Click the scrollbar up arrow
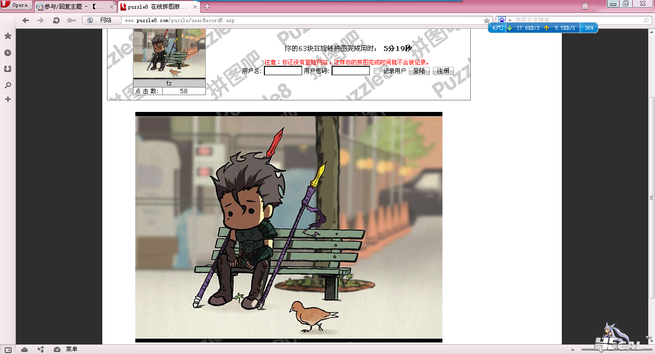This screenshot has width=655, height=354. pos(652,32)
